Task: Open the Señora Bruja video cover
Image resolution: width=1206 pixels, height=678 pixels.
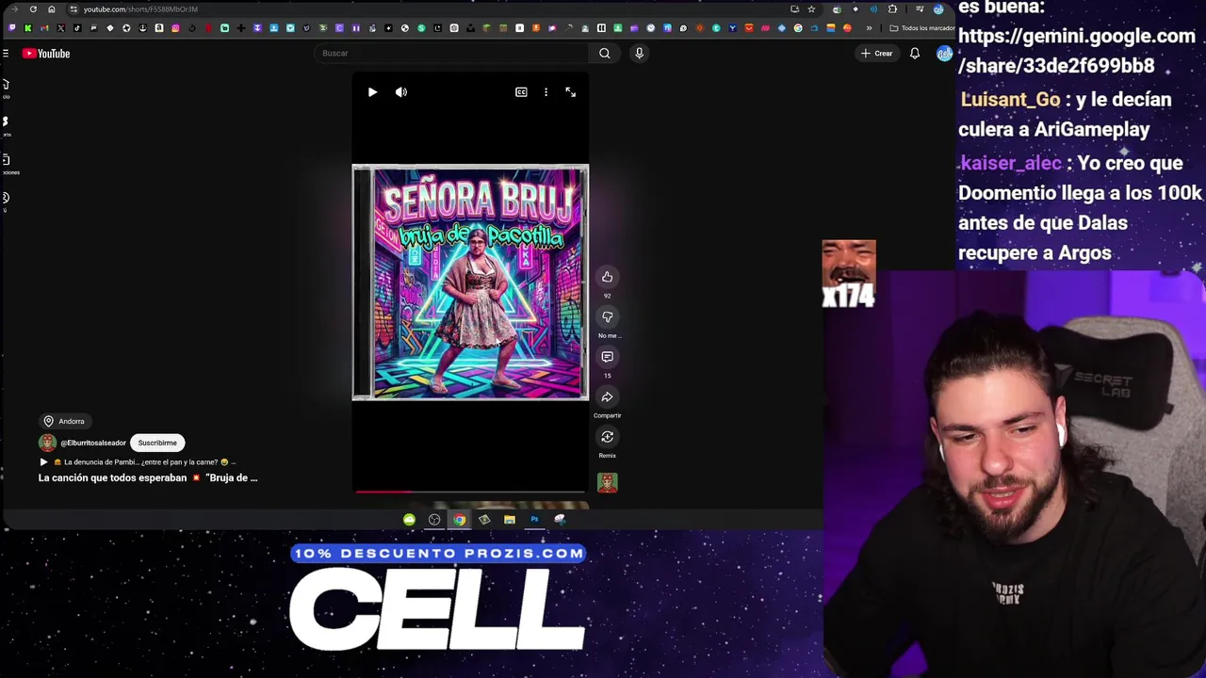Action: 470,282
